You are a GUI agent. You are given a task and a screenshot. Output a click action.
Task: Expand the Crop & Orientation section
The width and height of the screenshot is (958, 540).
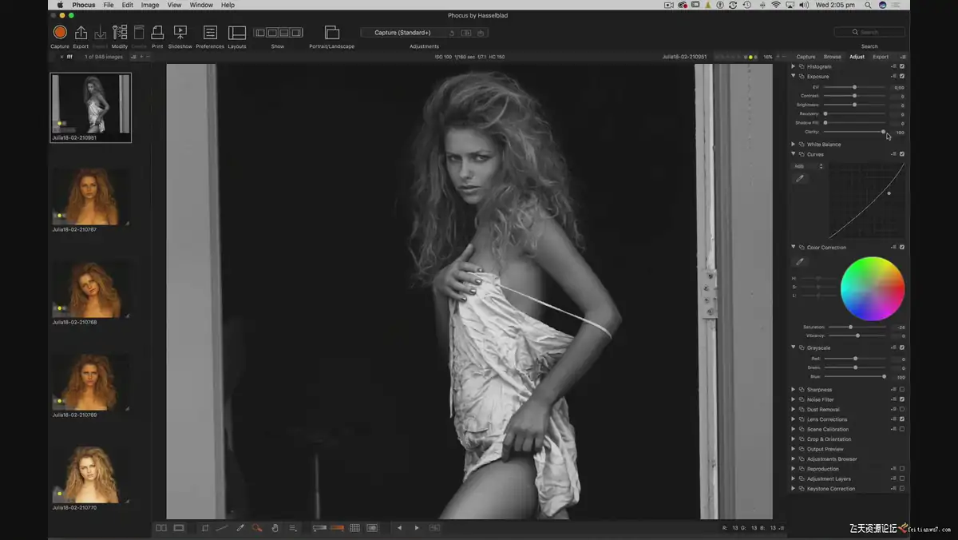[x=793, y=439]
